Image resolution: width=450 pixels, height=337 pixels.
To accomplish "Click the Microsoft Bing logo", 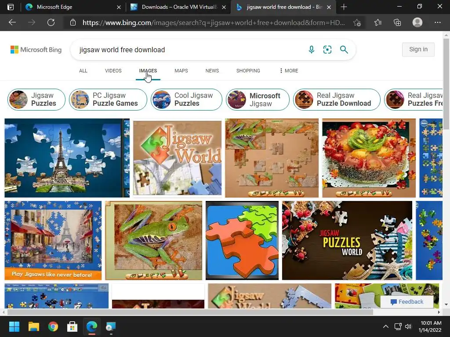I will [x=36, y=50].
